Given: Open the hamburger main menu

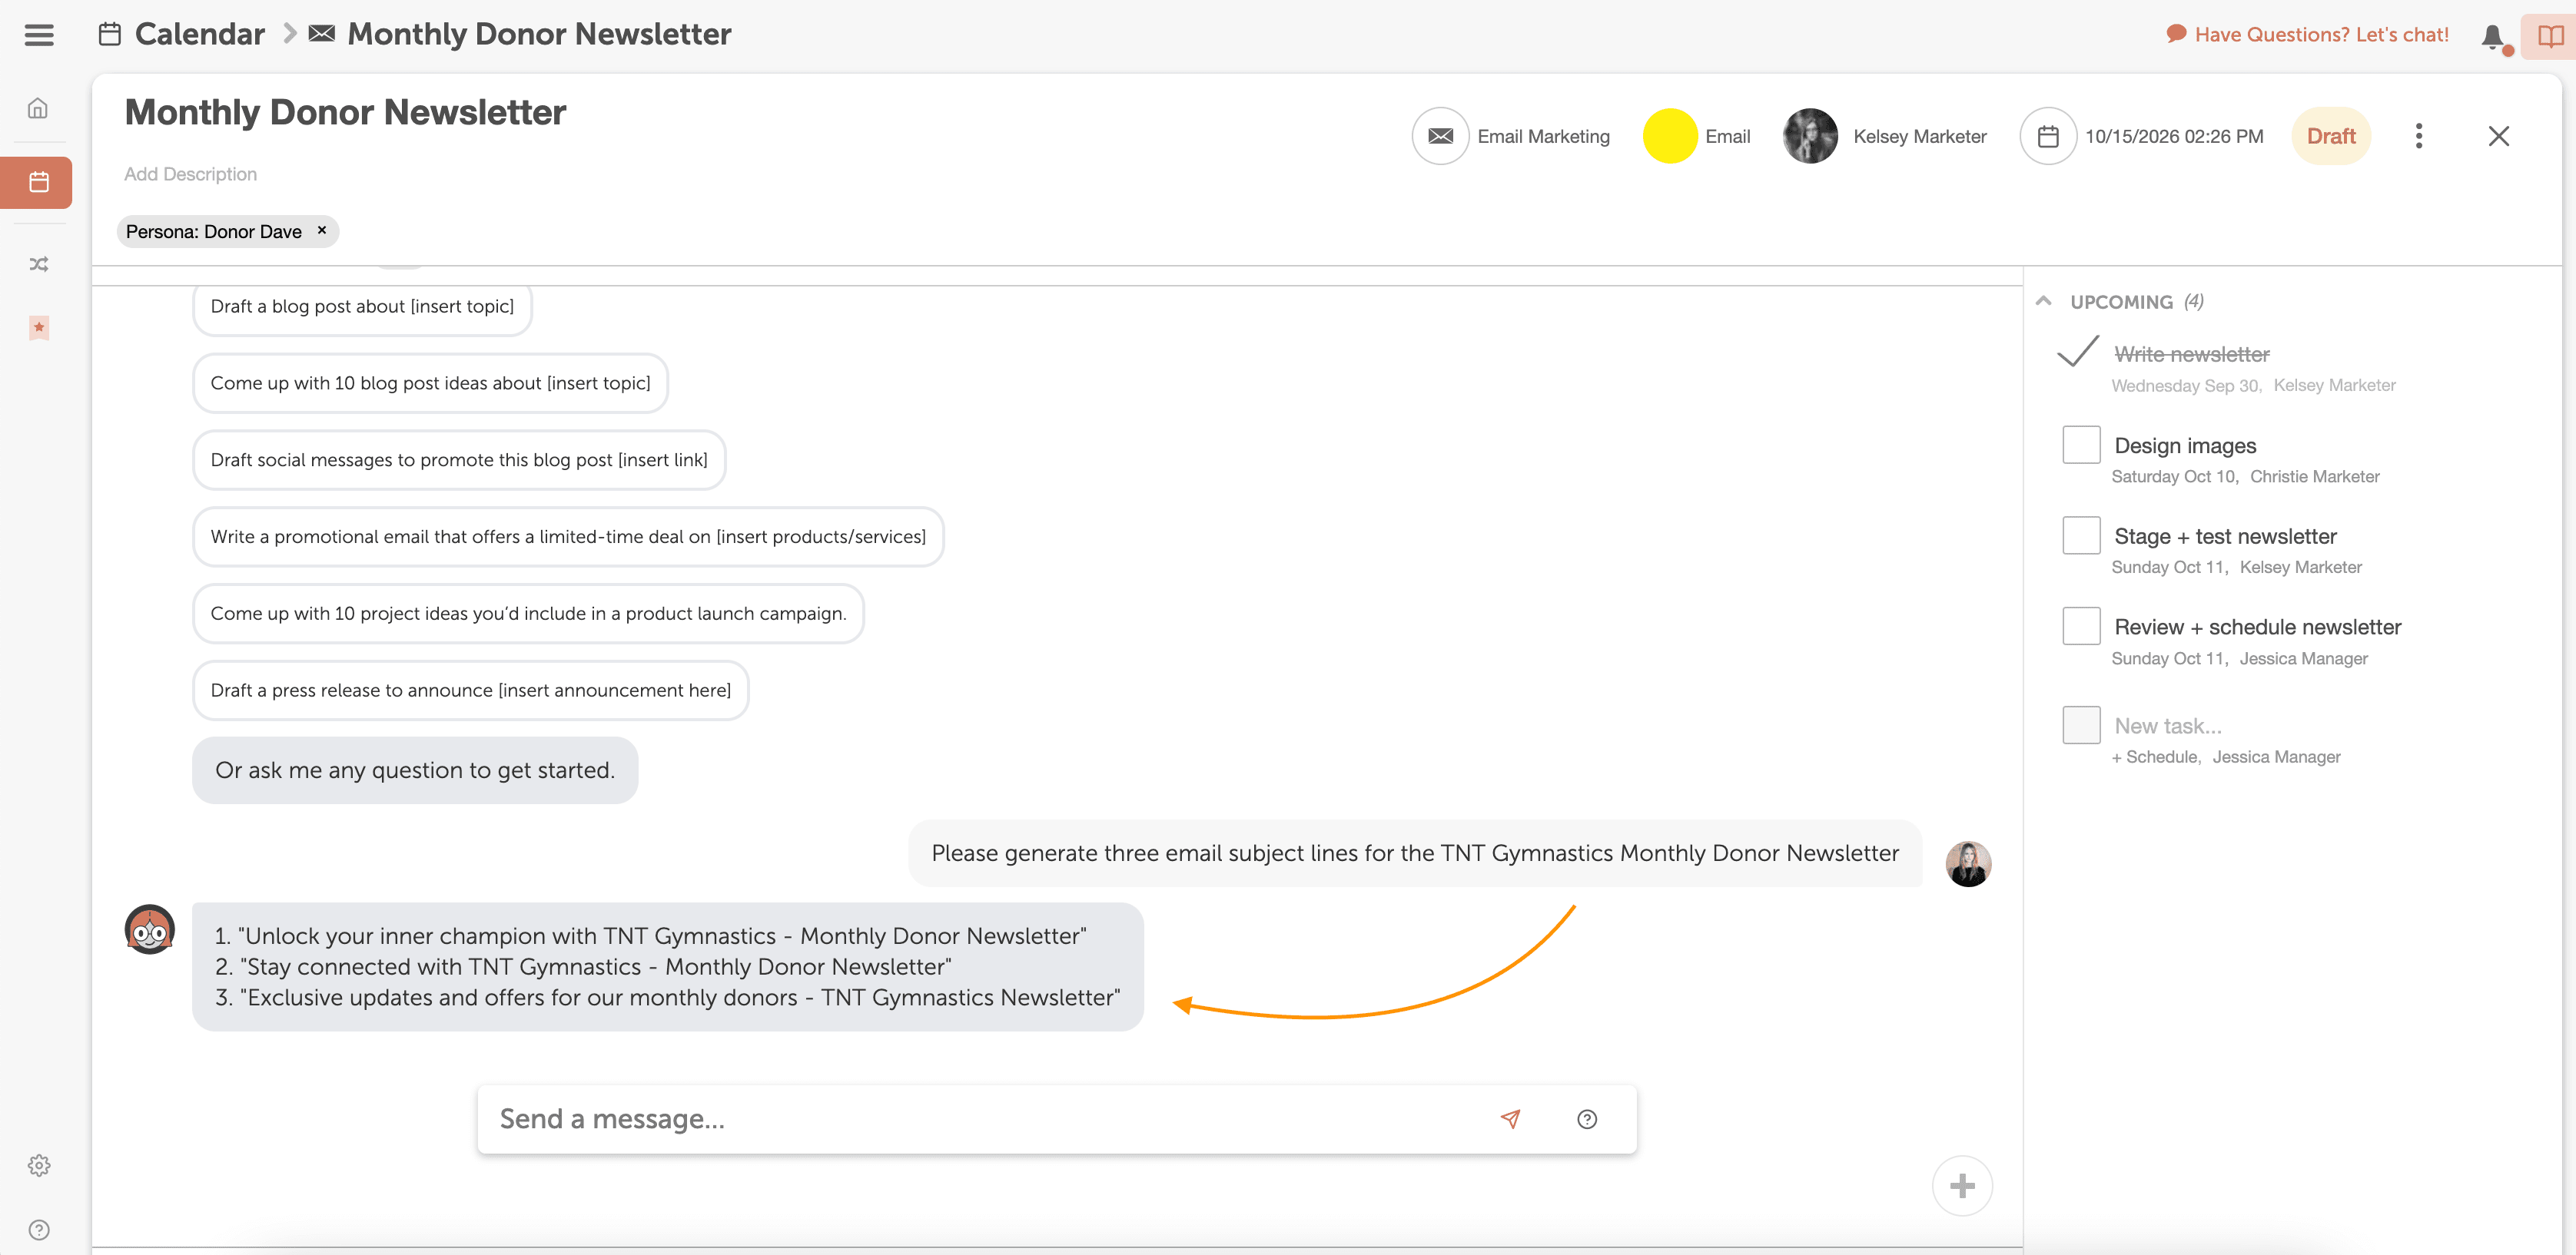Looking at the screenshot, I should click(x=39, y=35).
